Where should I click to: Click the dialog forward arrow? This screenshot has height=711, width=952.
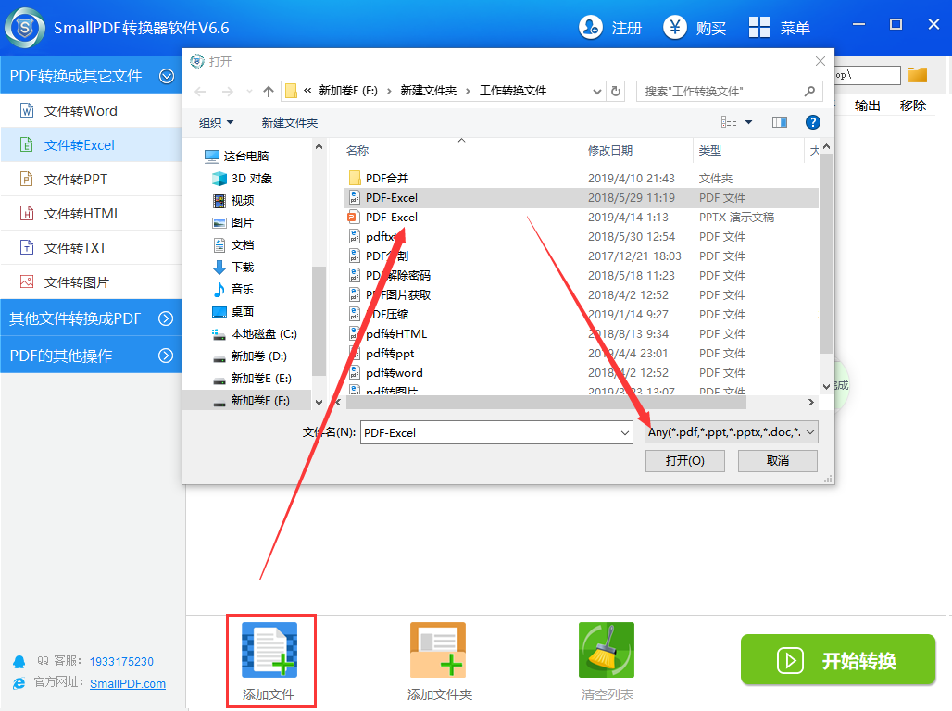pos(227,92)
